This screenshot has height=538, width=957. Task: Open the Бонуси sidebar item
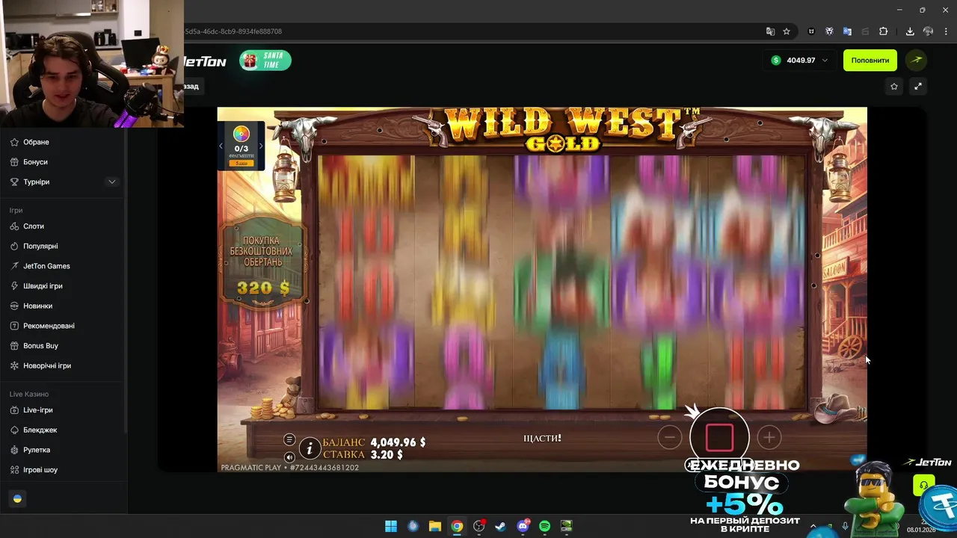pos(63,162)
